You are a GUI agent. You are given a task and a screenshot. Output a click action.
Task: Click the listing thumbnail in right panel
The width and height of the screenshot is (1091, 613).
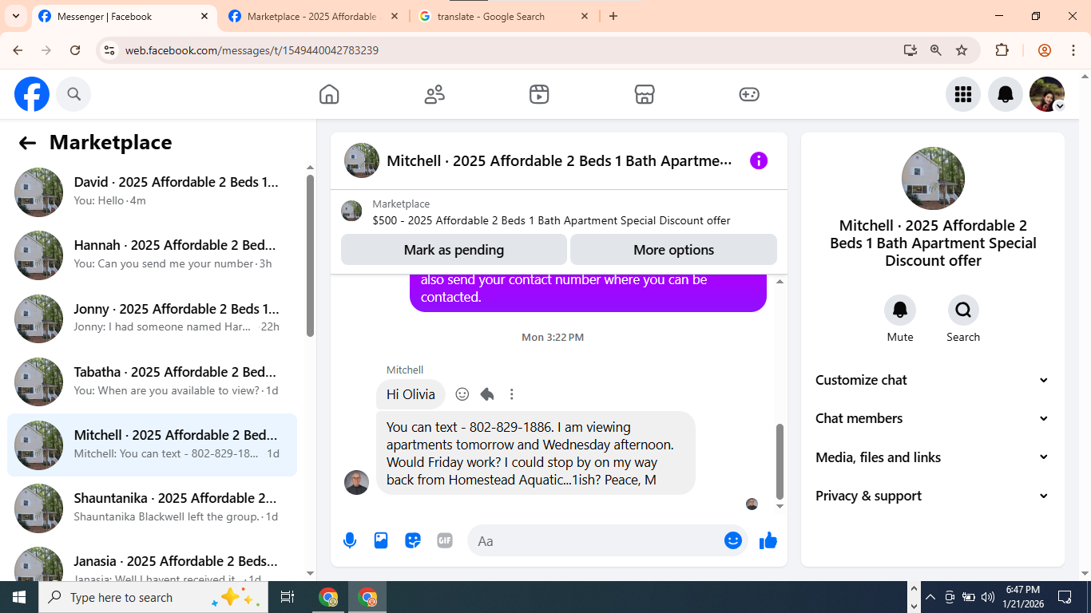coord(933,179)
